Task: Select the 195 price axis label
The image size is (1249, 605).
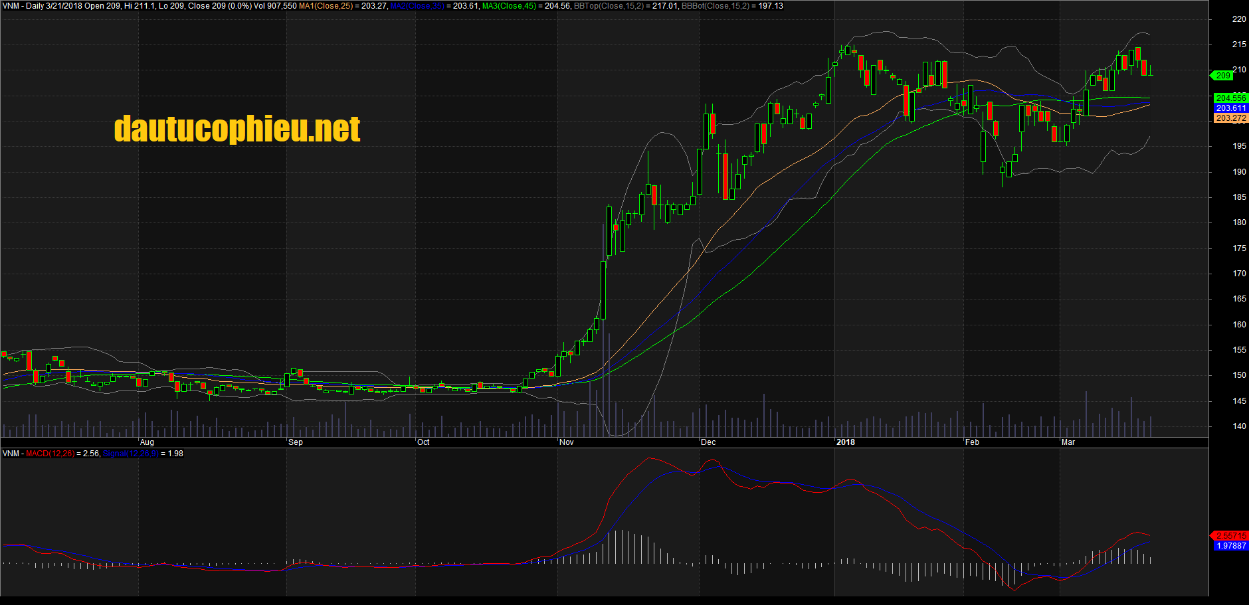Action: pos(1239,146)
